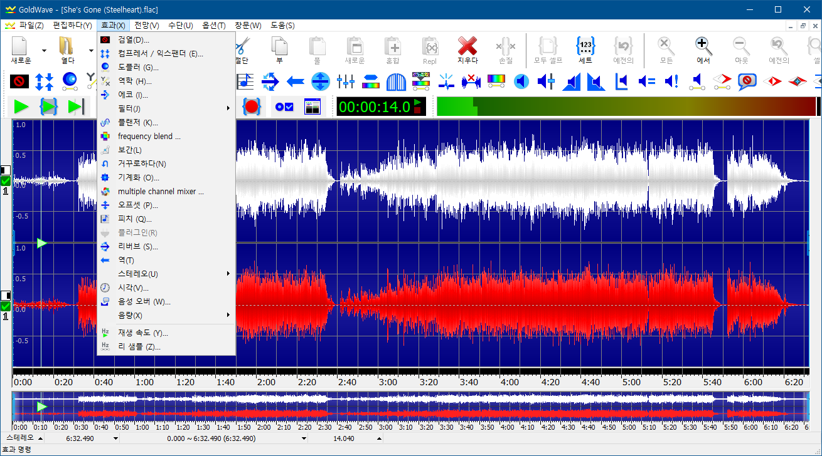Click the 새로운 (New) file icon
Screen dimensions: 822x456
(21, 50)
